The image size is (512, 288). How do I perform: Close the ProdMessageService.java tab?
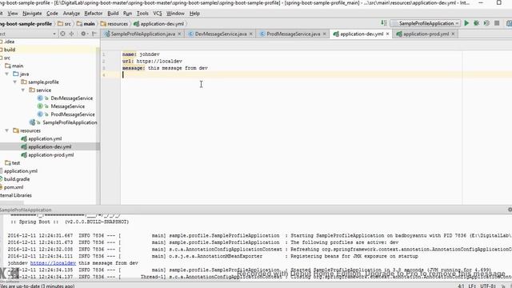(324, 34)
